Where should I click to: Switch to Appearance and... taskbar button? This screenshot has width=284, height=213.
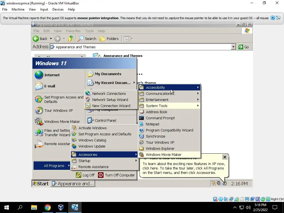[73, 184]
